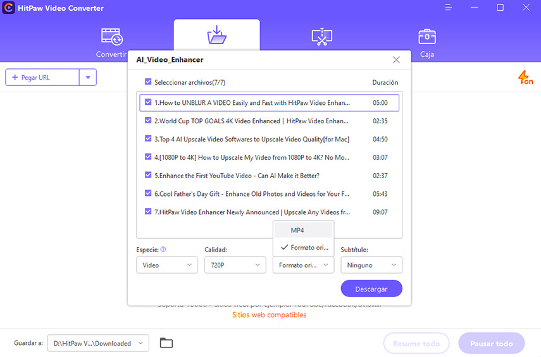
Task: Open the video edit scissors tab
Action: [322, 37]
